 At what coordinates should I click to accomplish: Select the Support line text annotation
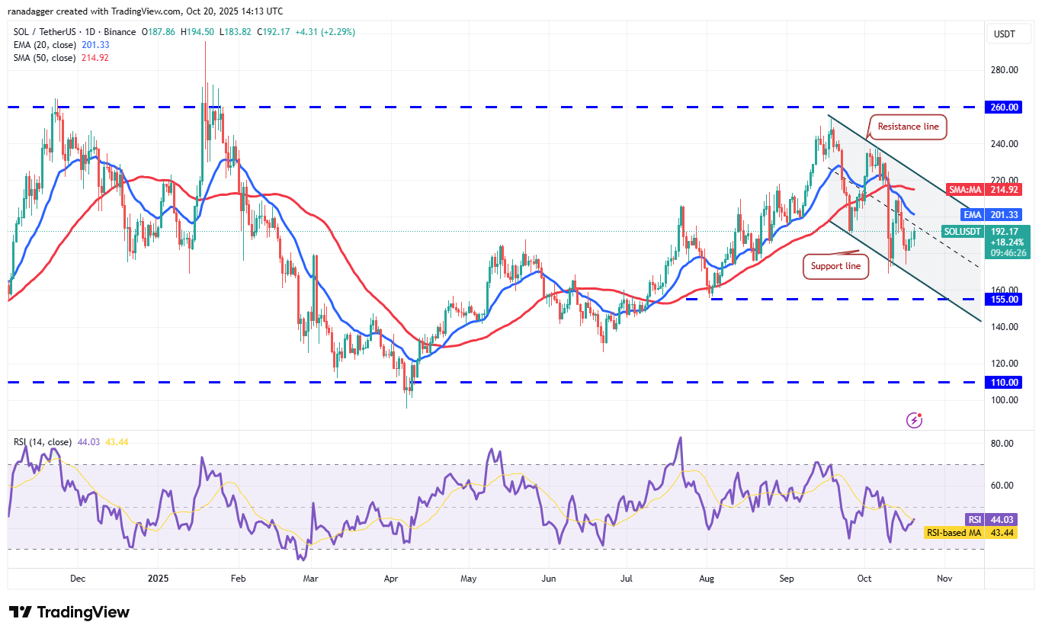pos(835,266)
